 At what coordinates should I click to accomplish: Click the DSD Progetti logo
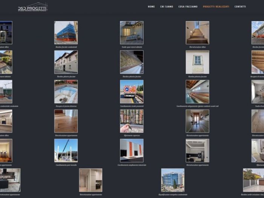pos(33,7)
